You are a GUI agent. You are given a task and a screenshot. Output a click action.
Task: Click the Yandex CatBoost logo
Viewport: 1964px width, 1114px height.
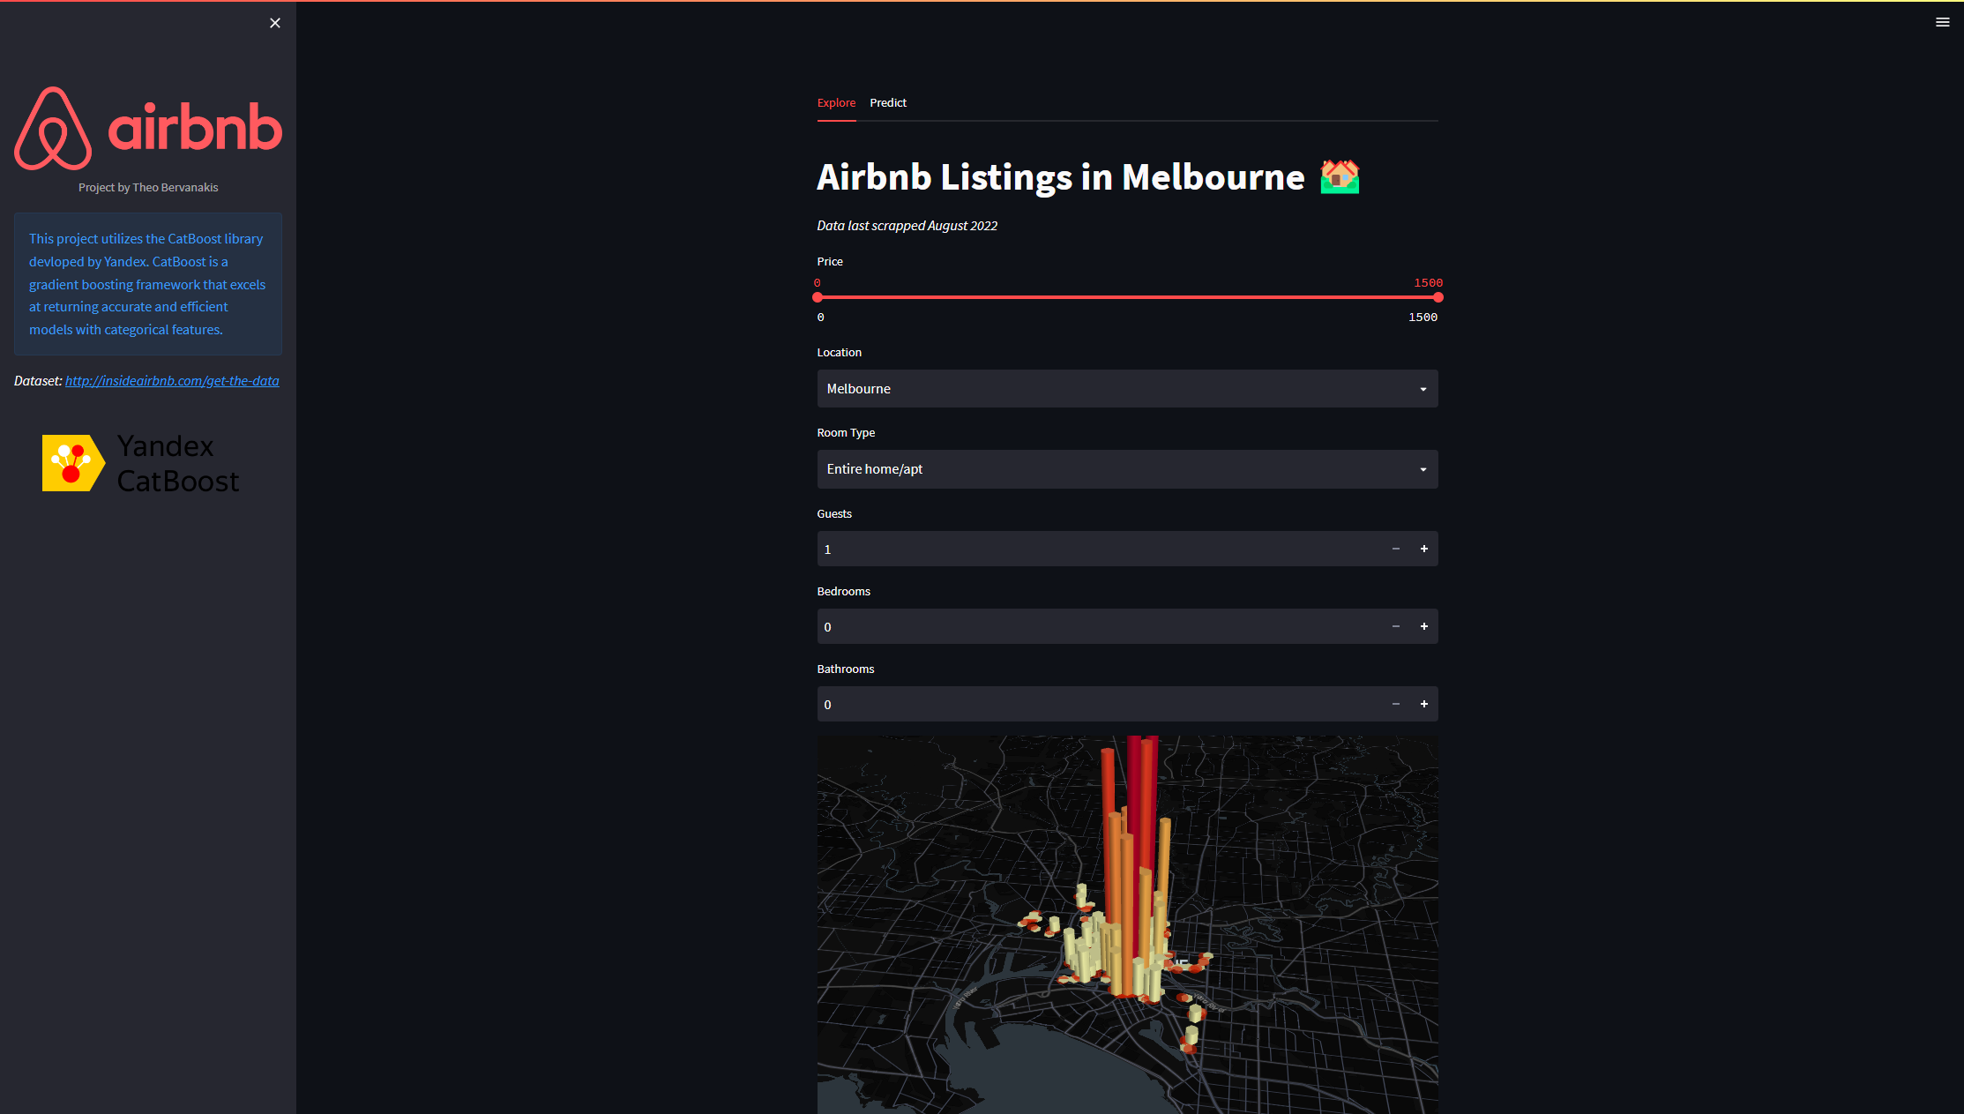click(x=141, y=463)
